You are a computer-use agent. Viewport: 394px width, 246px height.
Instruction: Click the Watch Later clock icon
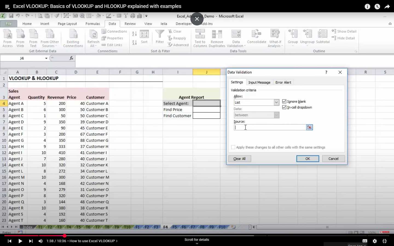tap(377, 7)
